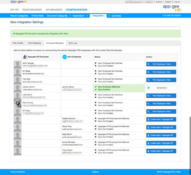Click Tracy Green's avatar placeholder
The height and width of the screenshot is (175, 191).
point(18,152)
